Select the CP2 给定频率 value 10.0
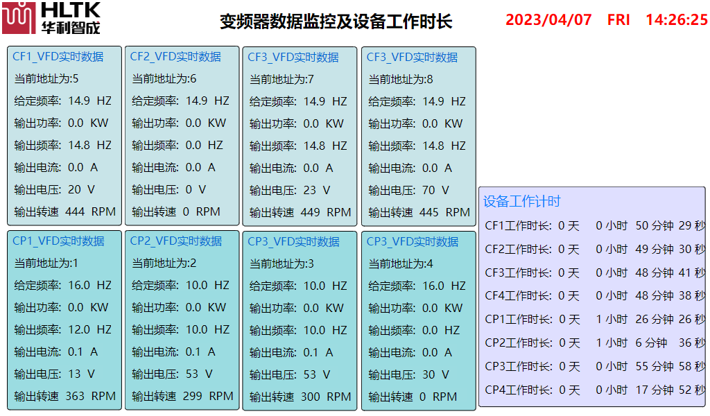Viewport: 710px width, 416px height. pyautogui.click(x=197, y=286)
